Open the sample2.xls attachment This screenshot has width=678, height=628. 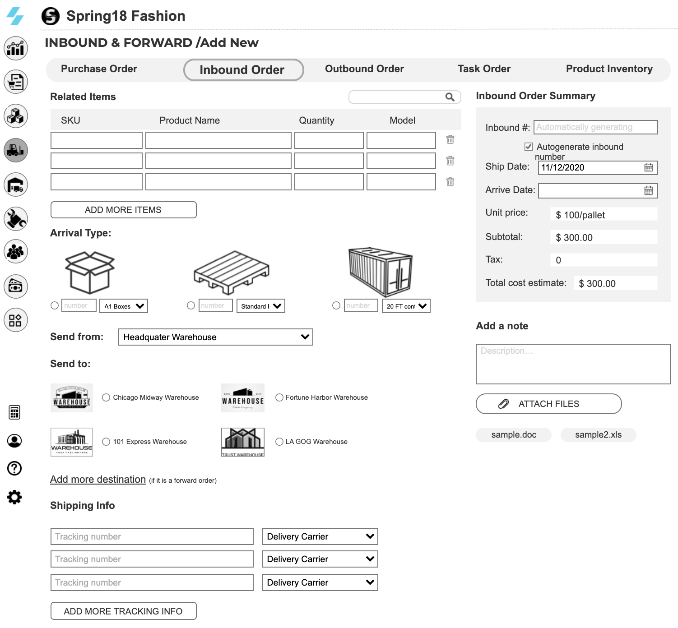click(598, 435)
